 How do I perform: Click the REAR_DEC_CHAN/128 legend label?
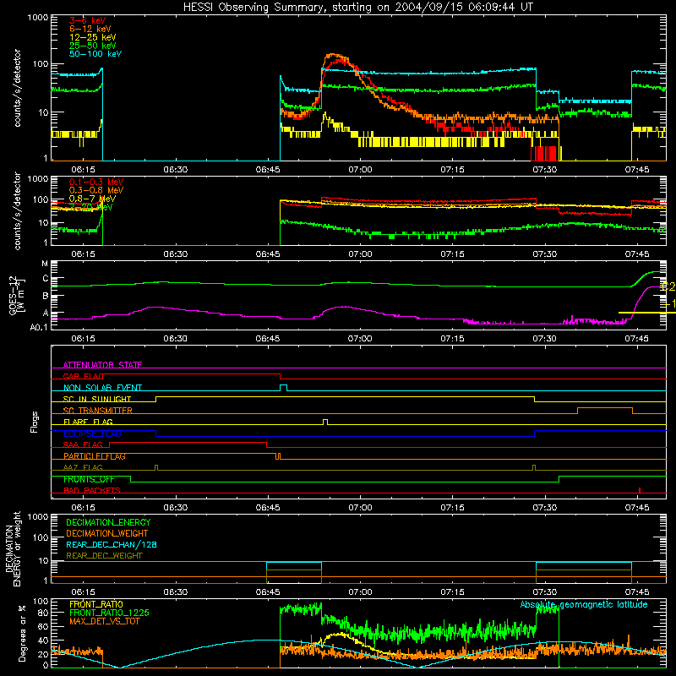[112, 544]
